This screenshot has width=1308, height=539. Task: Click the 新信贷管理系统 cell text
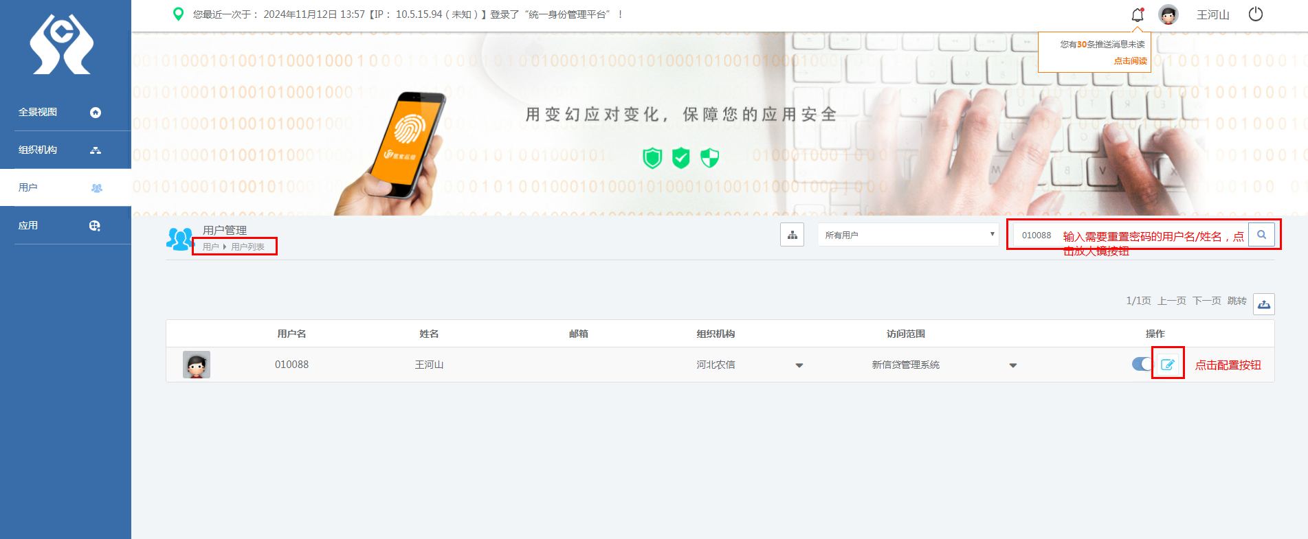905,365
